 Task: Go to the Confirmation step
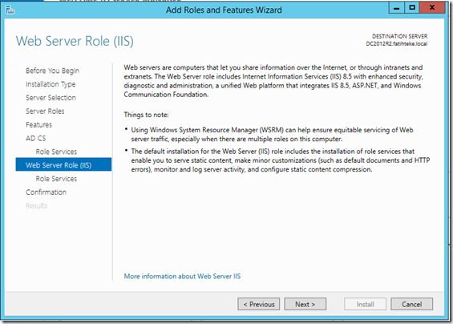[x=46, y=192]
